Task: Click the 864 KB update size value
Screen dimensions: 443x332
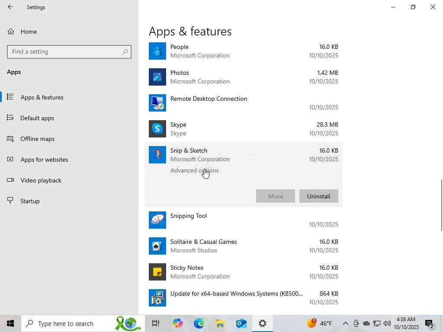Action: (x=329, y=294)
